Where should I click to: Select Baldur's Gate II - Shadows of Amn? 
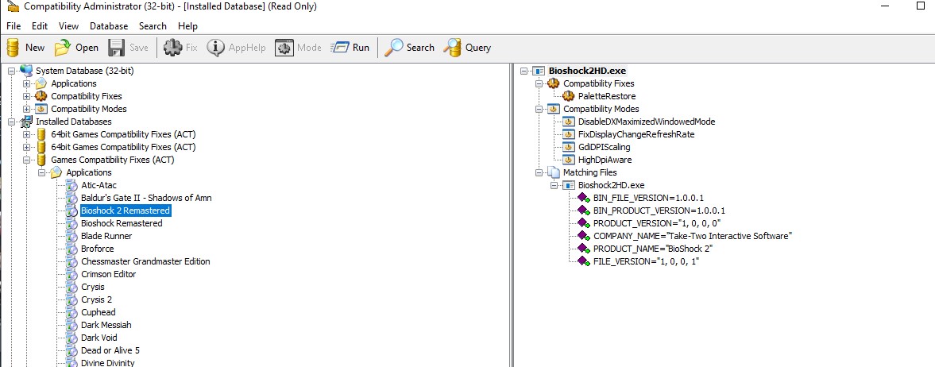[146, 198]
